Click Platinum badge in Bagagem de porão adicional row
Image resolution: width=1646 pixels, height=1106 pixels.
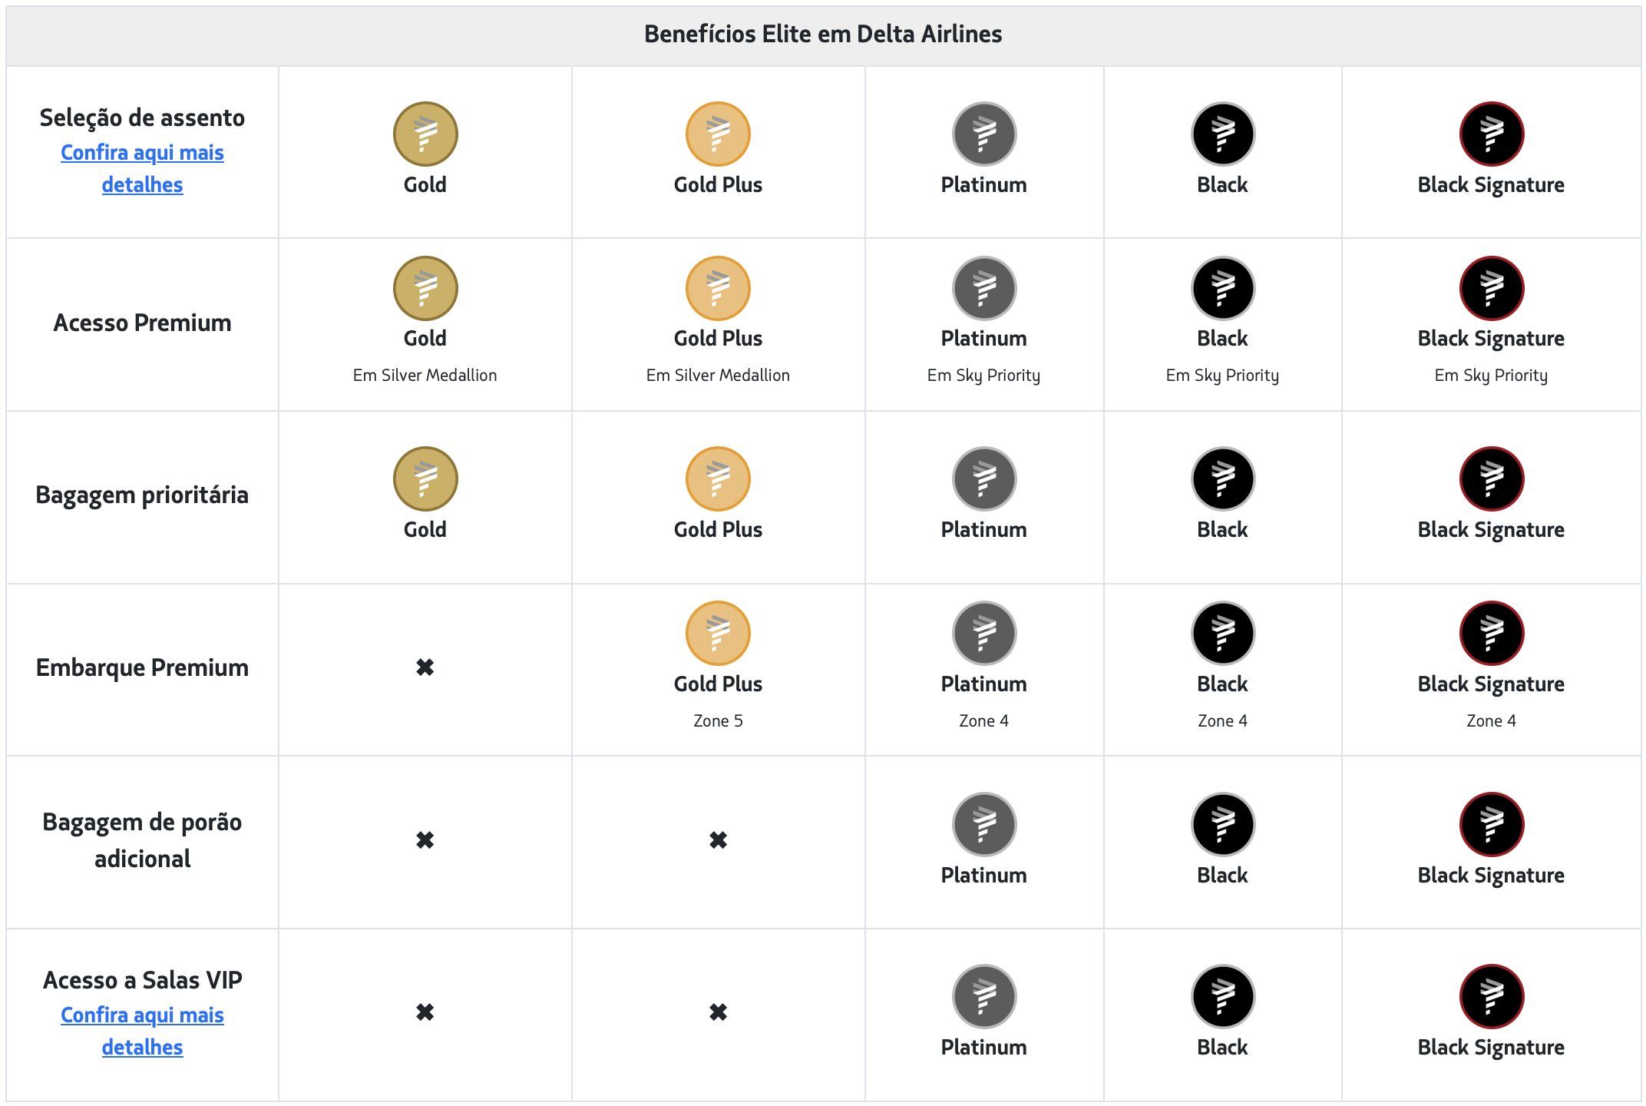[984, 825]
